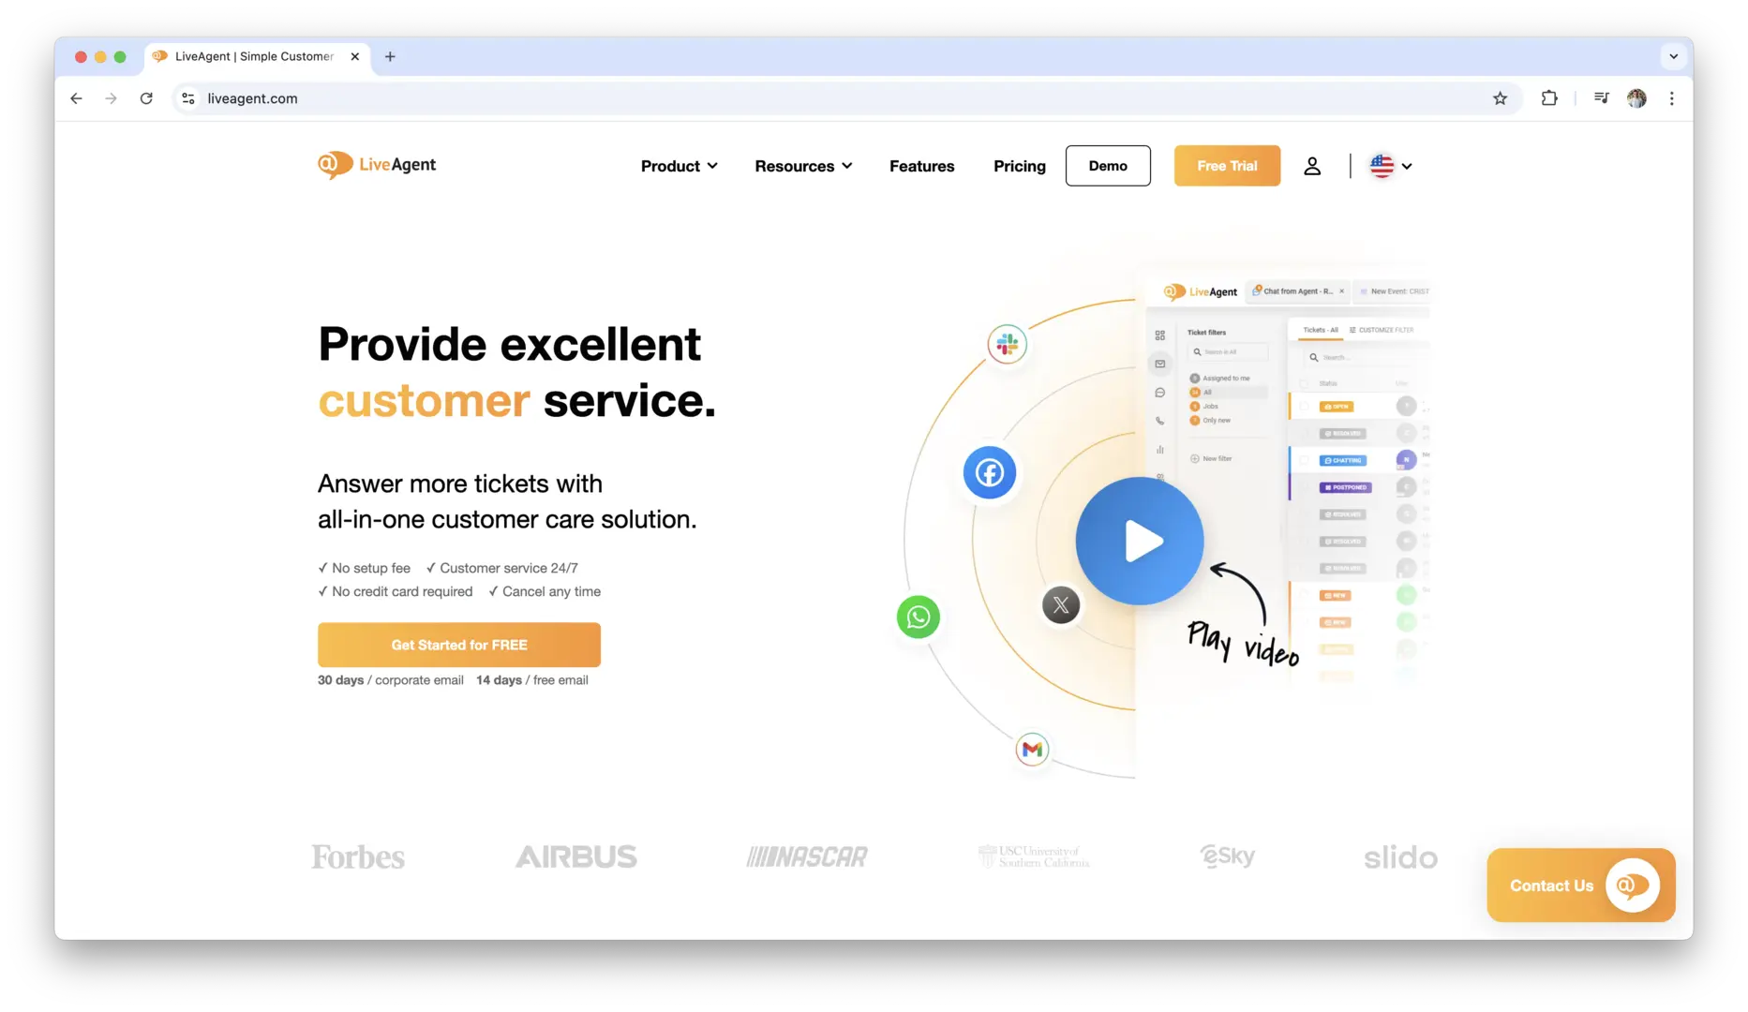Open the Chrome three-dot menu

tap(1671, 98)
